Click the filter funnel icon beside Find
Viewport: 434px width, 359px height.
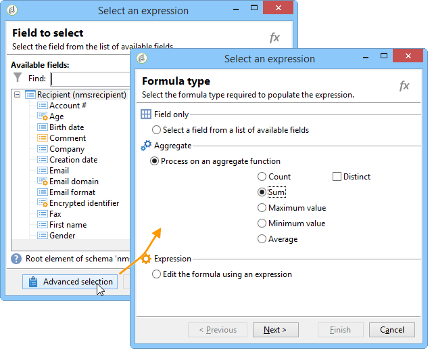18,78
